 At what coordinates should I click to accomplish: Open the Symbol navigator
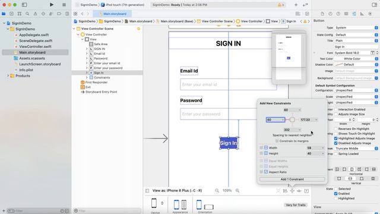pyautogui.click(x=20, y=14)
